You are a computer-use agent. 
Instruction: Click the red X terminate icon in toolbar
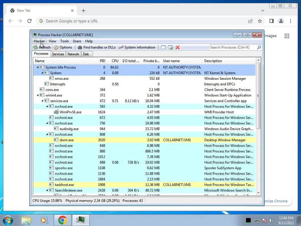tap(178, 47)
